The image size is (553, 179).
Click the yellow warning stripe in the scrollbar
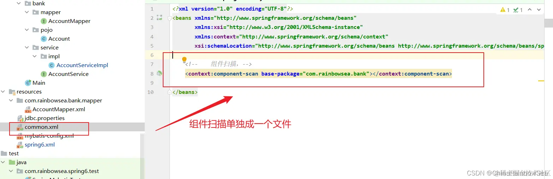541,81
